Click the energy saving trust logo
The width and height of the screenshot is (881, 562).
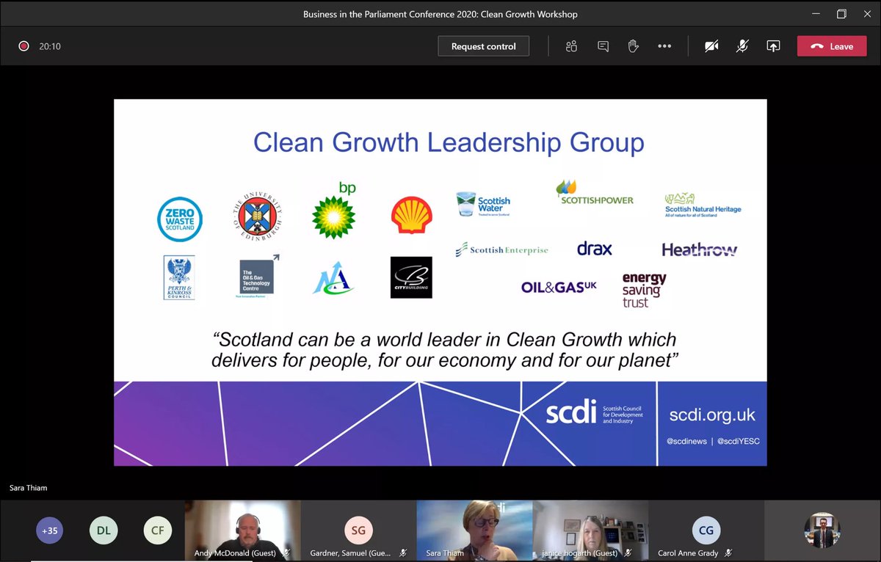pyautogui.click(x=644, y=290)
